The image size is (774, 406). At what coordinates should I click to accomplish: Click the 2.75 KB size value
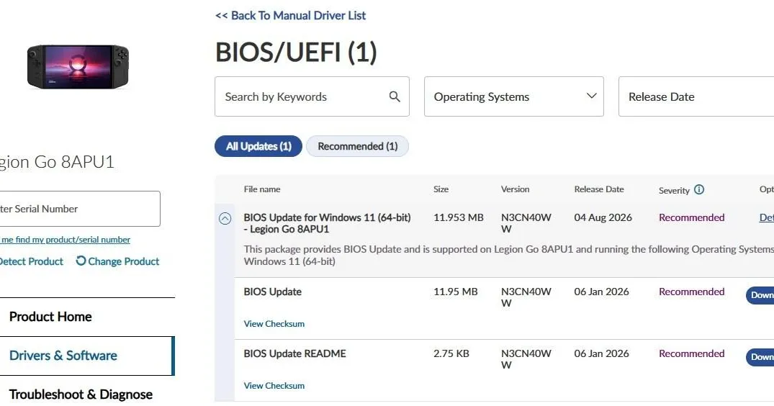(x=451, y=353)
